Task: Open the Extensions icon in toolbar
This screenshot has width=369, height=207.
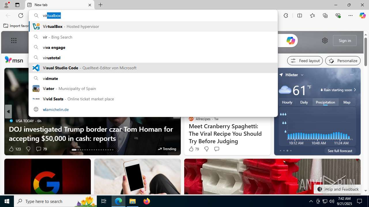Action: coord(286,16)
